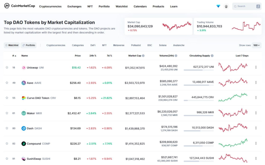The width and height of the screenshot is (265, 165).
Task: Open the Uniswap UNI coin link
Action: pos(35,68)
